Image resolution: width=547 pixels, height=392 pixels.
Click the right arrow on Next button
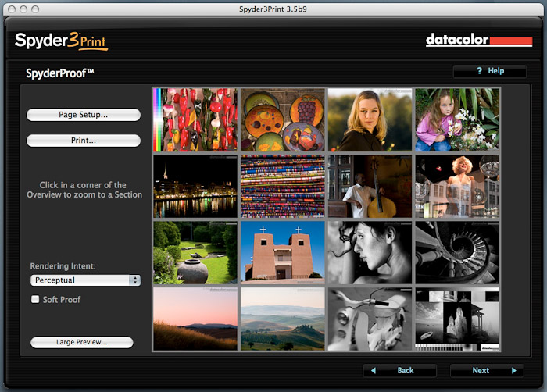pos(513,370)
